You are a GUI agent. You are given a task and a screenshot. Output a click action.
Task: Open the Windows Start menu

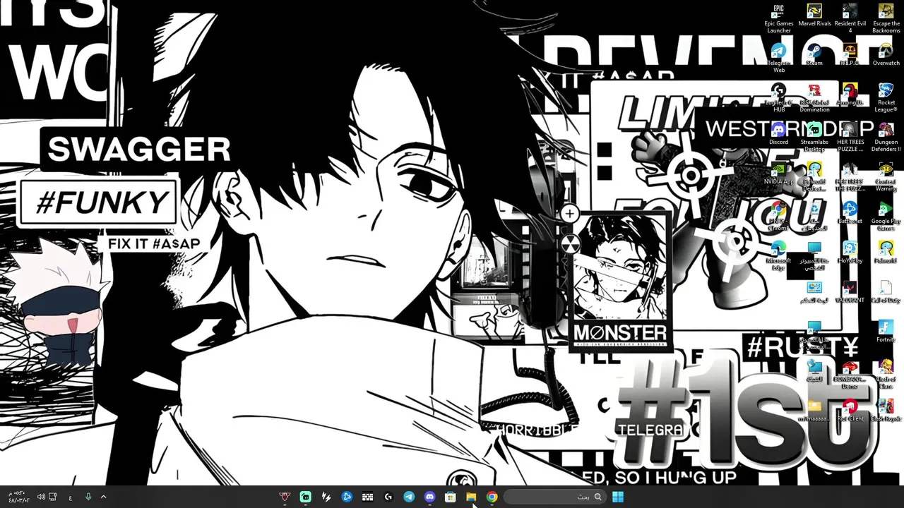tap(618, 497)
